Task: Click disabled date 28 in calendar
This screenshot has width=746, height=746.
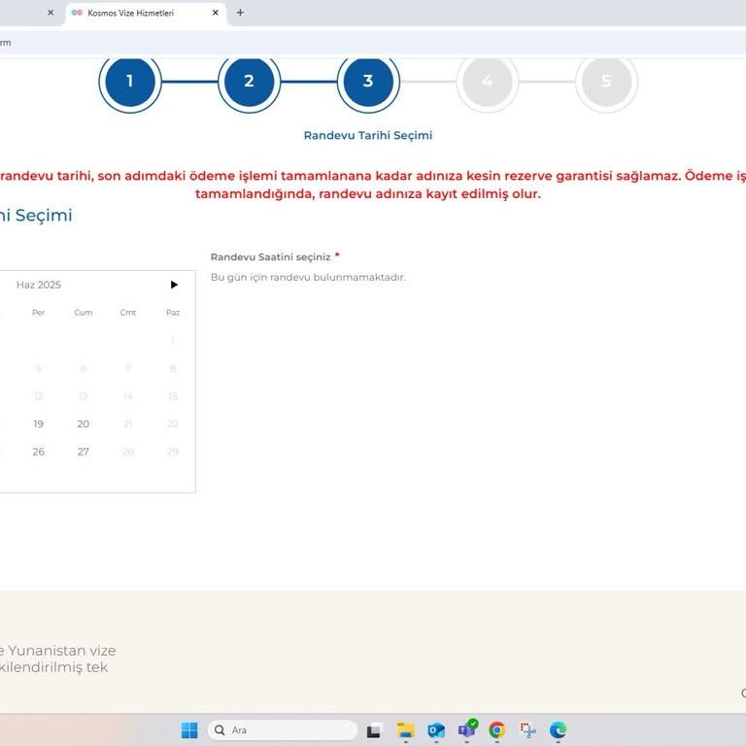Action: (x=128, y=452)
